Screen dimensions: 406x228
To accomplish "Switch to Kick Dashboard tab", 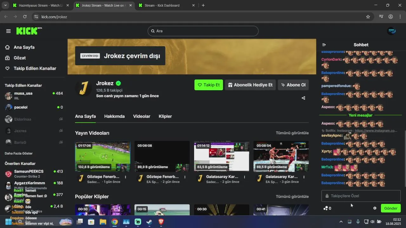I will click(167, 5).
